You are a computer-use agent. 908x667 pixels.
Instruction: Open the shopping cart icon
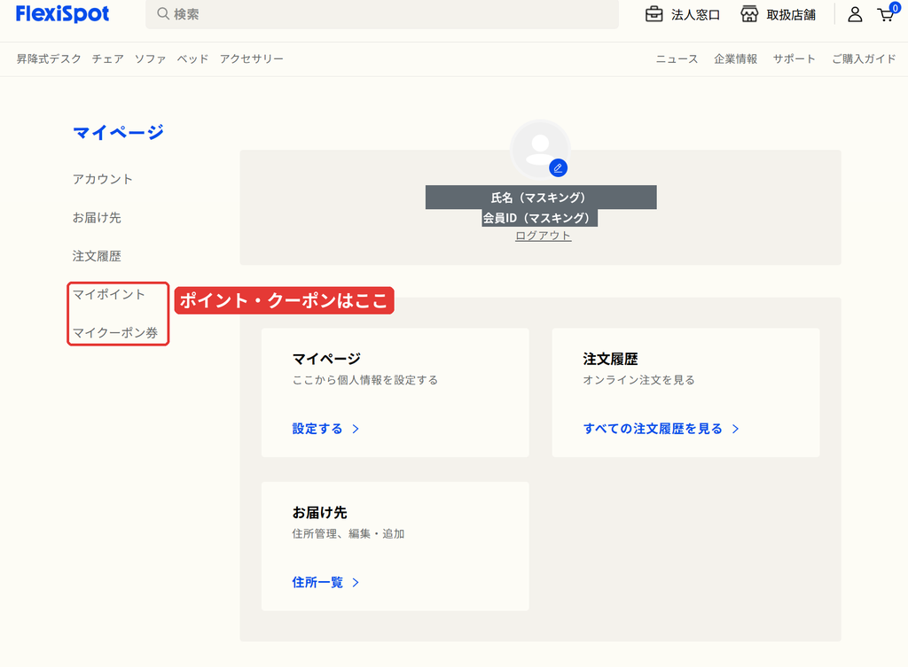pyautogui.click(x=887, y=13)
